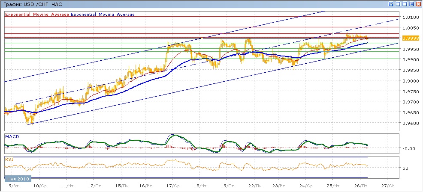This screenshot has height=192, width=423.
Task: Click the MACD indicator label
Action: click(12, 136)
